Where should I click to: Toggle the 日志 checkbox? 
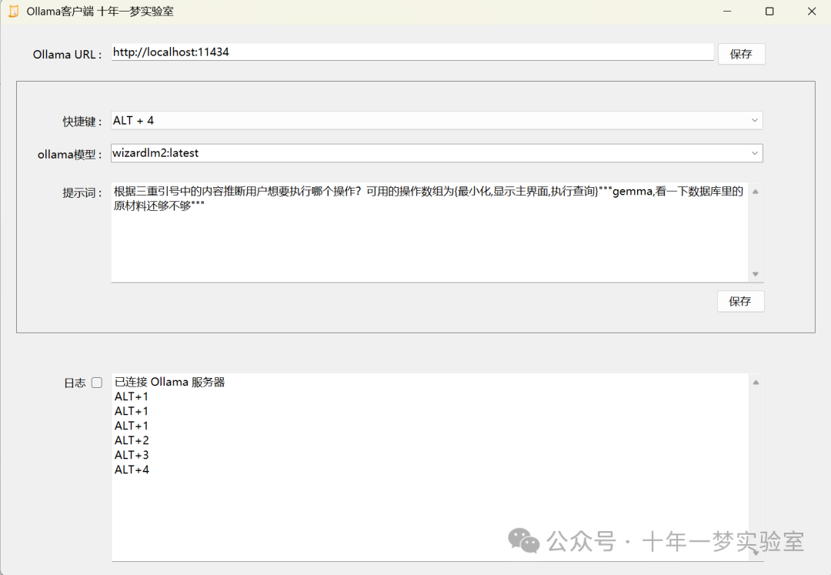96,383
